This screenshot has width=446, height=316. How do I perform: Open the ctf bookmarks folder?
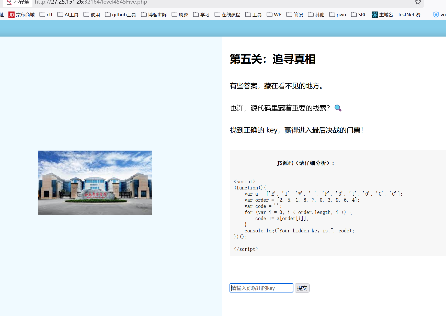(46, 15)
